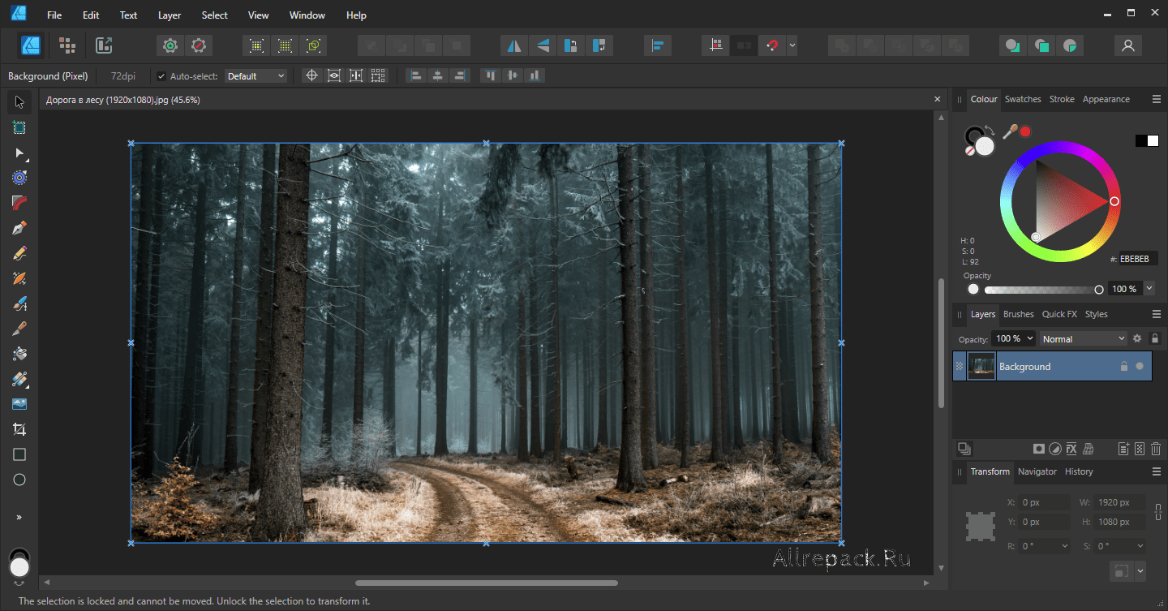The width and height of the screenshot is (1168, 611).
Task: Expand the snapping options arrow
Action: coord(792,45)
